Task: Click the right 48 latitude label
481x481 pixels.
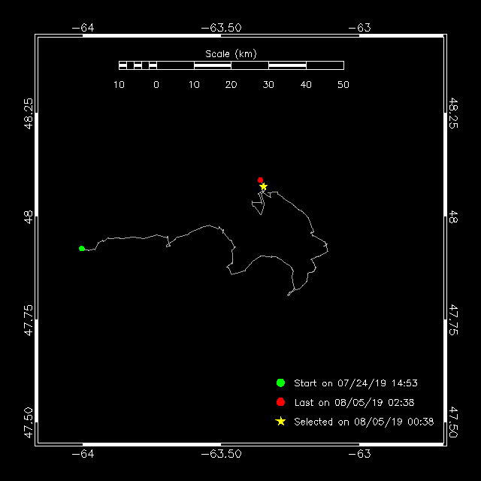Action: (x=453, y=216)
